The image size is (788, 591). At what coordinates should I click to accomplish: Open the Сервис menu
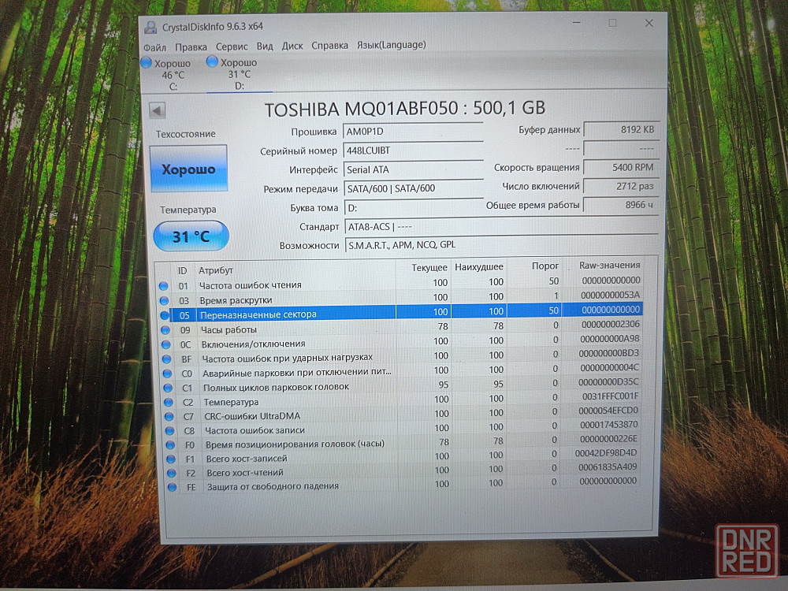[232, 46]
